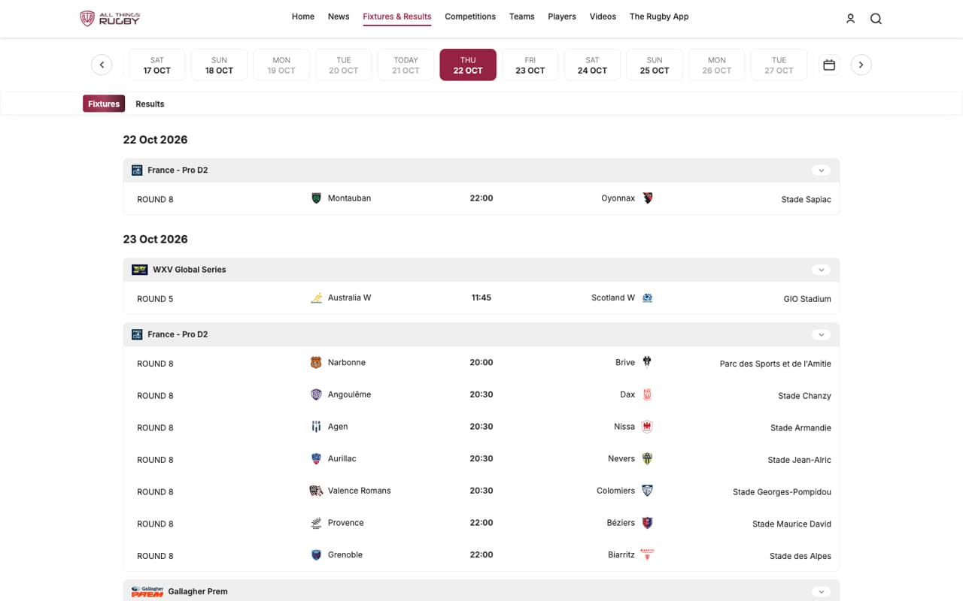Screen dimensions: 963x601
Task: Open the Videos menu item
Action: click(x=603, y=17)
